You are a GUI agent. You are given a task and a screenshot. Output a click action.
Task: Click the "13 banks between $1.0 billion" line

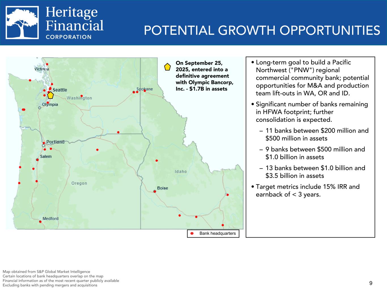pyautogui.click(x=312, y=172)
